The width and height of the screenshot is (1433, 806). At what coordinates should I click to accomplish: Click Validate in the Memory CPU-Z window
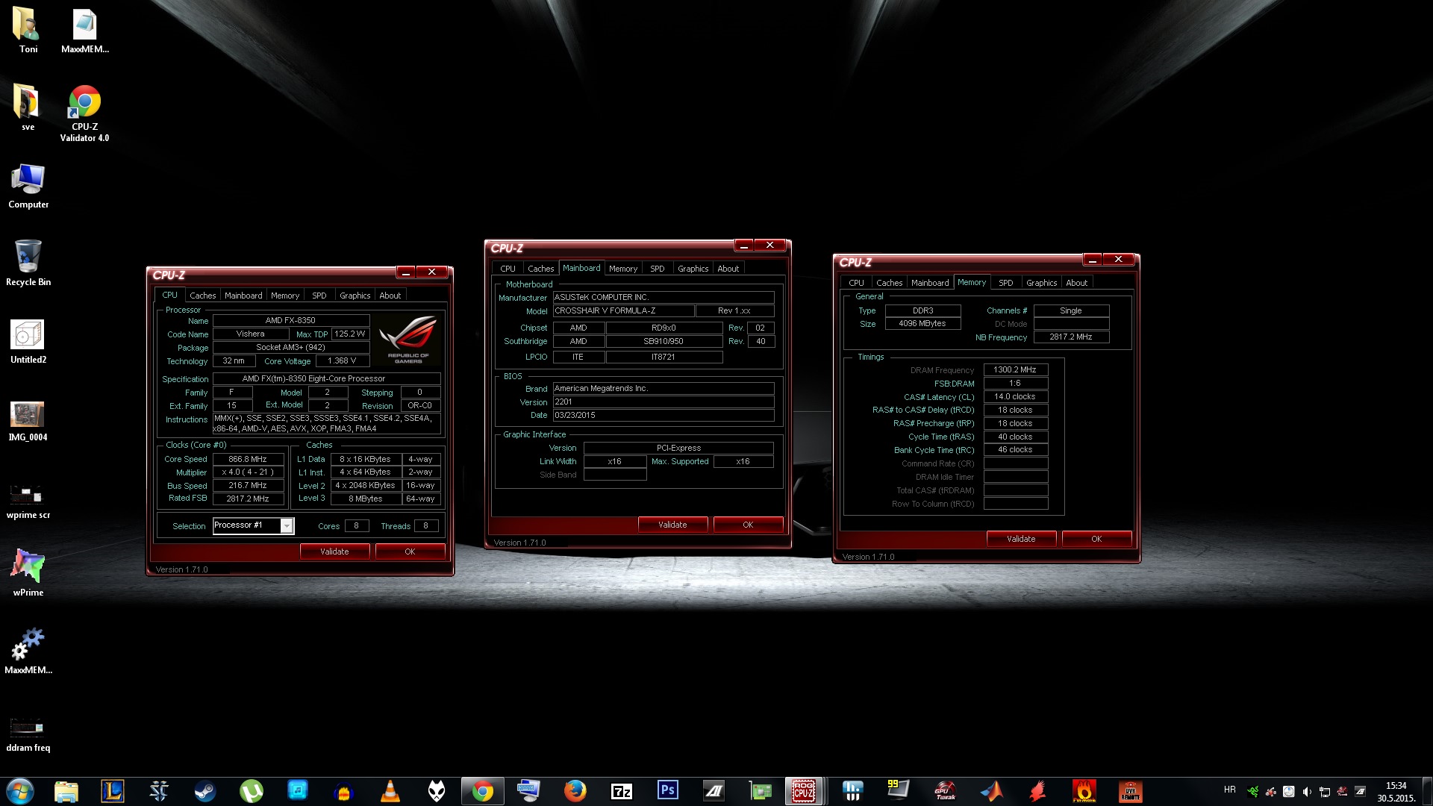click(x=1021, y=539)
